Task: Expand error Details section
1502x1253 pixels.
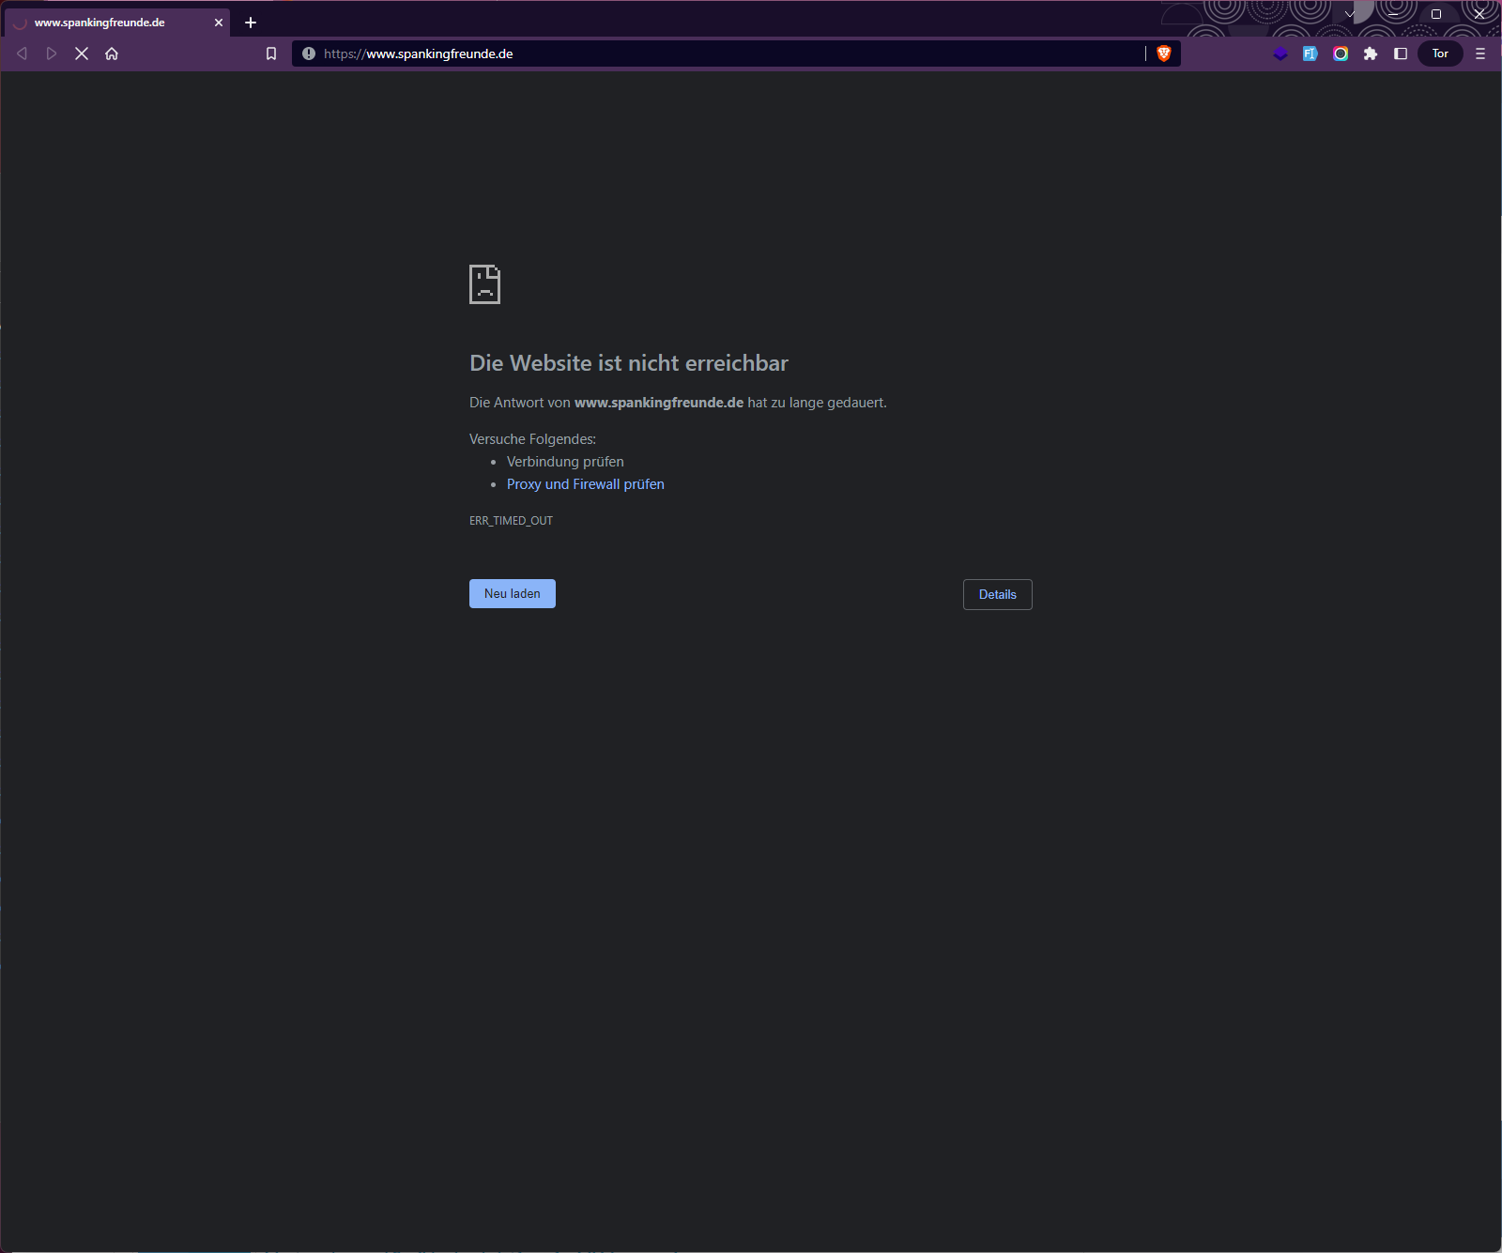Action: pos(997,594)
